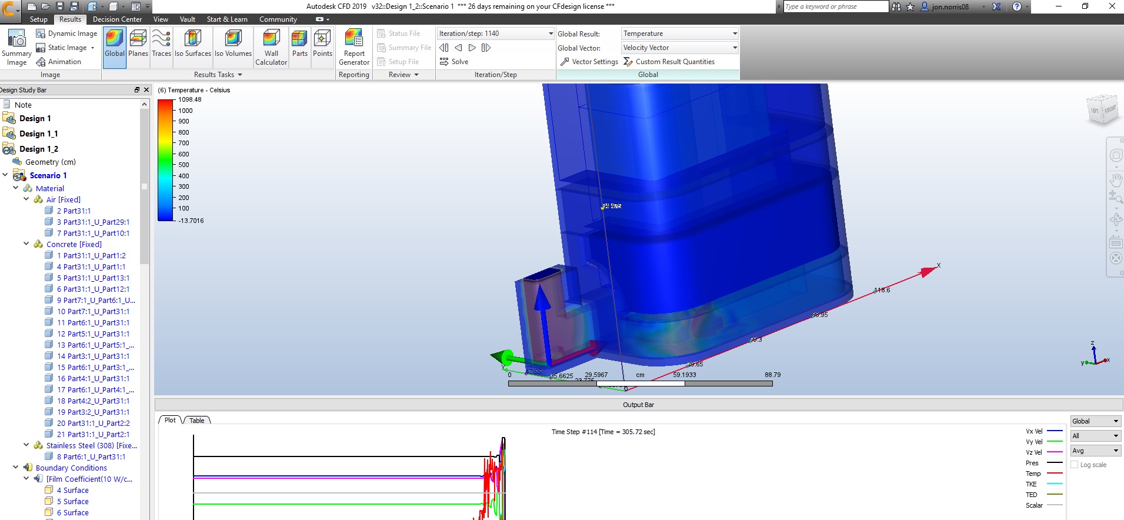Image resolution: width=1124 pixels, height=520 pixels.
Task: Select the Global results task
Action: tap(115, 48)
